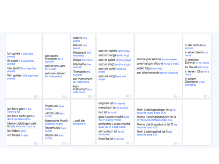Screen dimensions: 219x164
Task: Click the swap arrows icon on the Gitarre instruments card
Action: (93, 96)
